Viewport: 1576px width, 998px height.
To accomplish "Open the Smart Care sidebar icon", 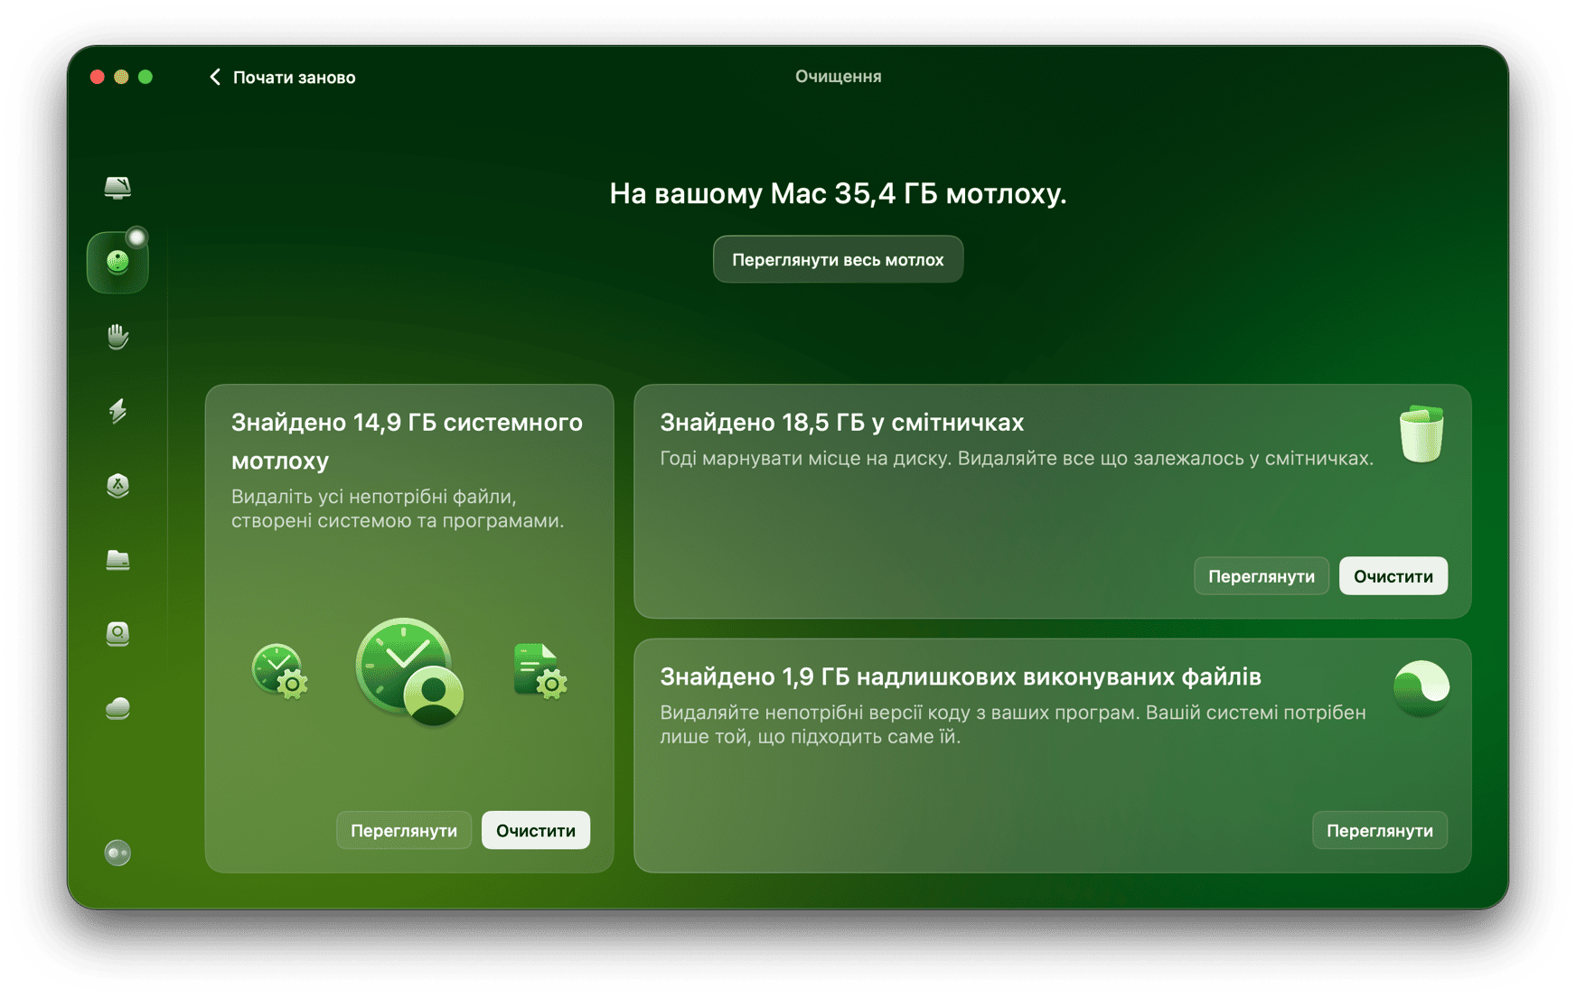I will [117, 187].
